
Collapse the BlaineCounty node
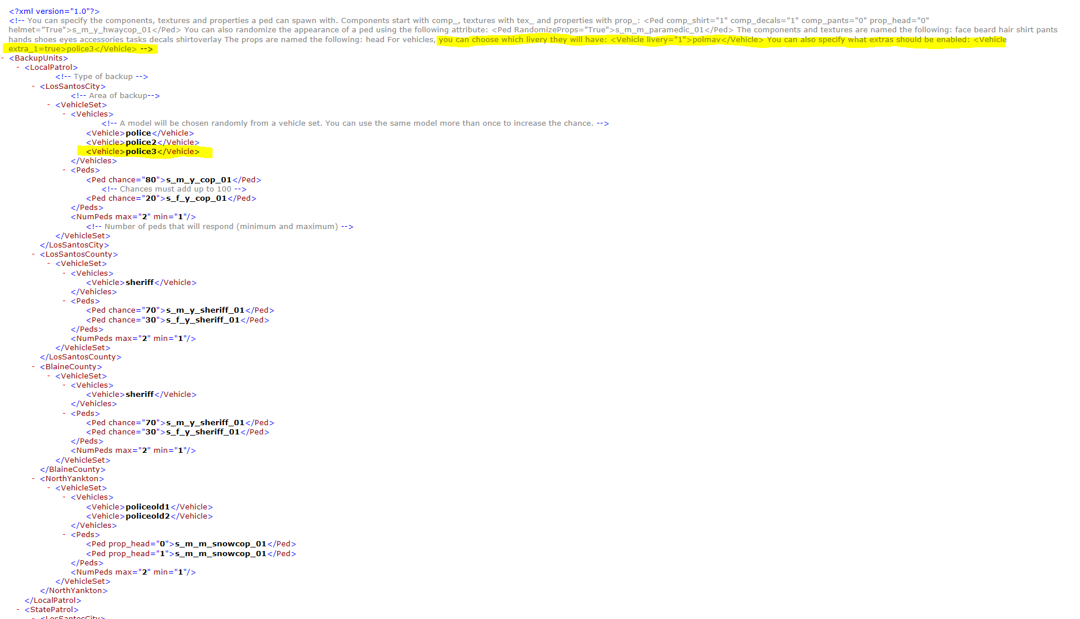34,367
